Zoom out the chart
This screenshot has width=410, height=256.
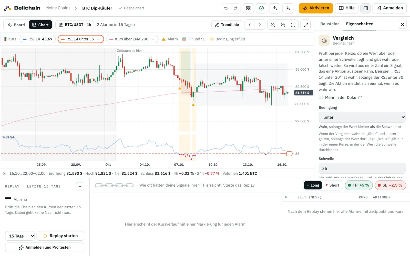click(x=273, y=25)
